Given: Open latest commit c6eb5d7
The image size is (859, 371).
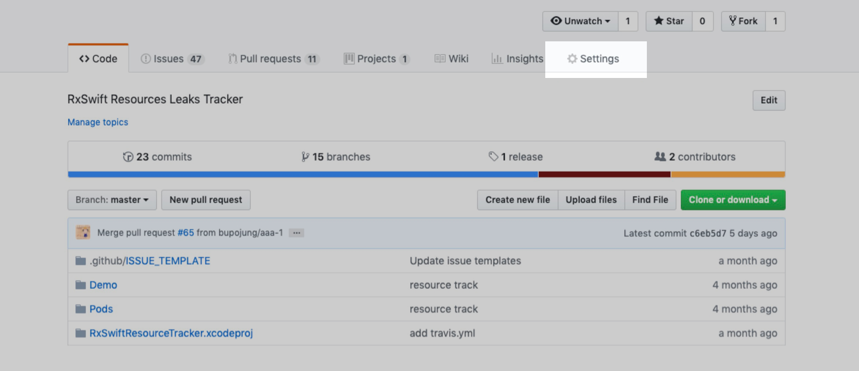Looking at the screenshot, I should point(708,233).
